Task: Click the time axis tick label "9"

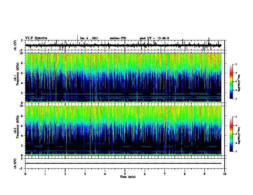Action: [204, 174]
